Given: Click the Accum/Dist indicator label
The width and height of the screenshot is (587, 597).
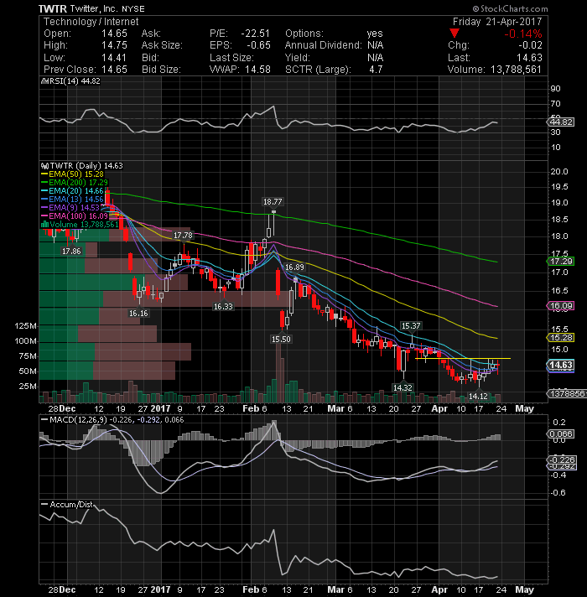Looking at the screenshot, I should pos(71,504).
